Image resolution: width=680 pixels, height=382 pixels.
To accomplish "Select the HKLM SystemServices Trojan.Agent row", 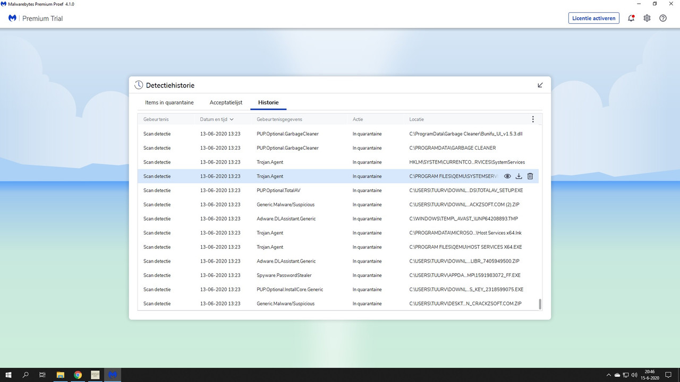I will [x=338, y=162].
